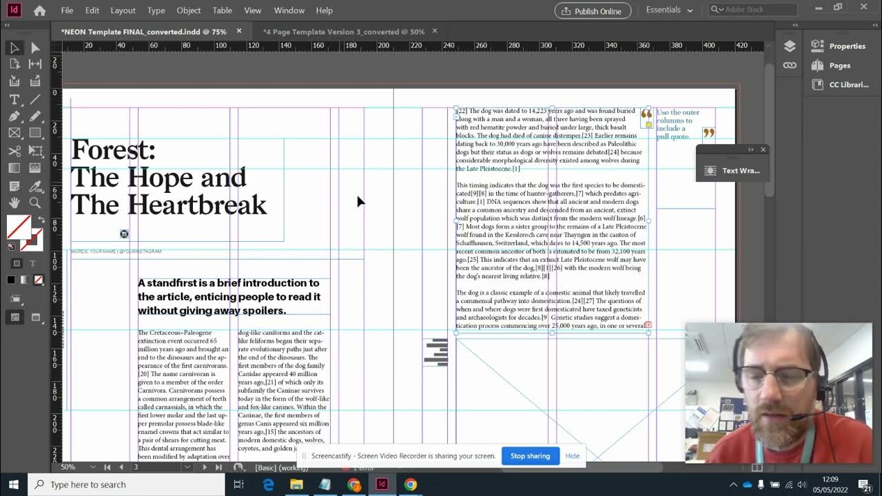
Task: Select the Content Collector tool
Action: (x=14, y=81)
